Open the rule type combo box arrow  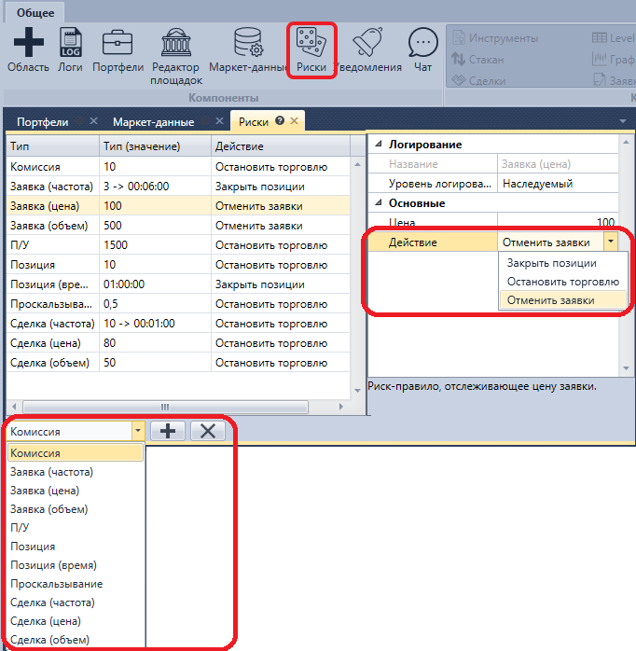point(138,432)
